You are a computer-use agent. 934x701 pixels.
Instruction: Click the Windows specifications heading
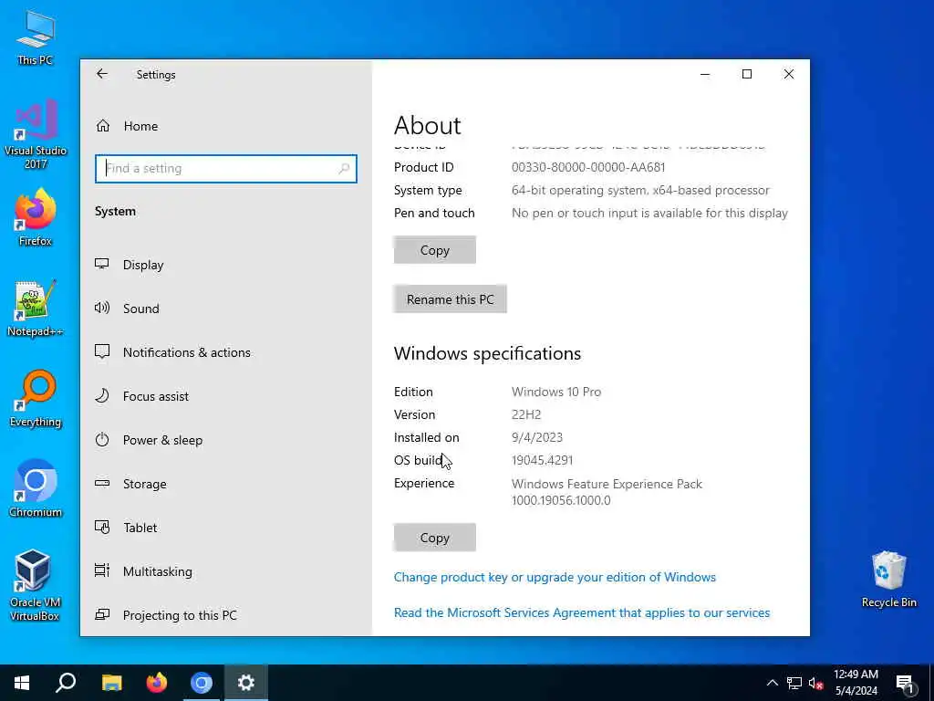point(487,353)
